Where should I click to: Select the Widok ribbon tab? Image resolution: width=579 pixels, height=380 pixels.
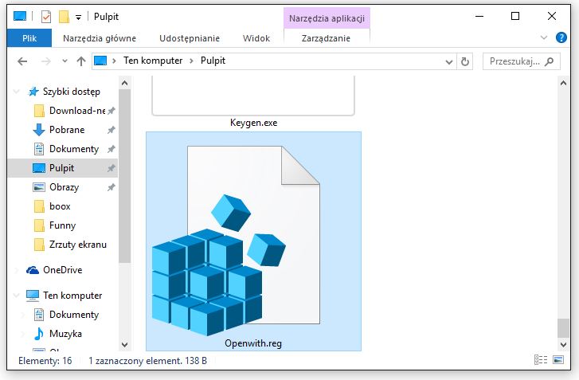256,38
